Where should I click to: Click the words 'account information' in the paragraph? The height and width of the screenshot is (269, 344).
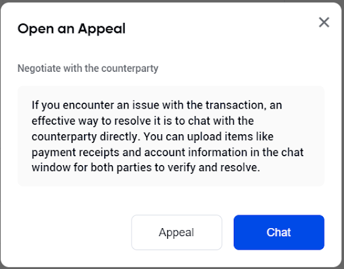pos(196,152)
